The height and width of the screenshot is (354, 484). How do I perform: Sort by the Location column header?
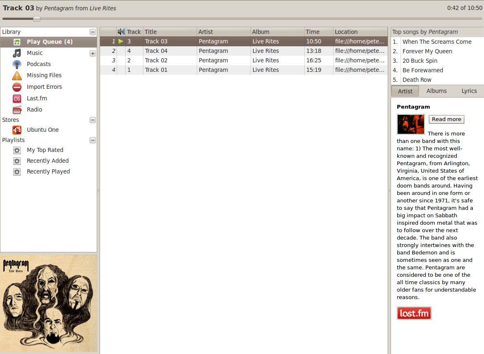[x=360, y=32]
